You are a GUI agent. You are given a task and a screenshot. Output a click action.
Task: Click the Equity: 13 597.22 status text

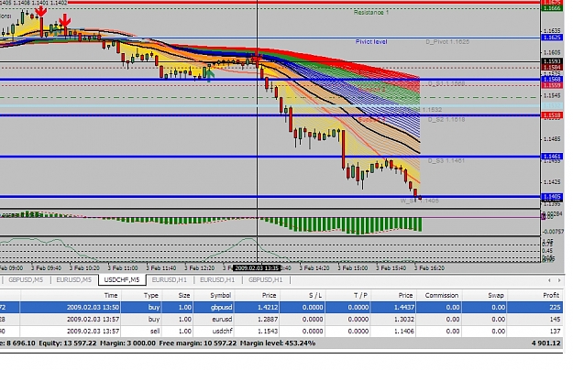68,343
